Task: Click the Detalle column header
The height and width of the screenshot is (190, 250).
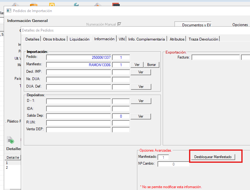Action: pos(13,158)
